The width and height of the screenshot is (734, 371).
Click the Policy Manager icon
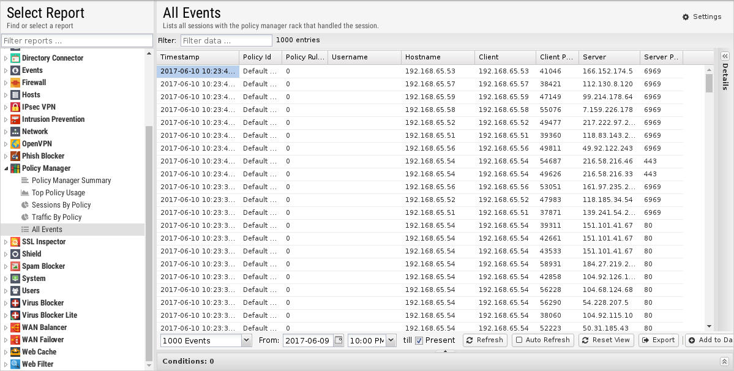(x=15, y=168)
